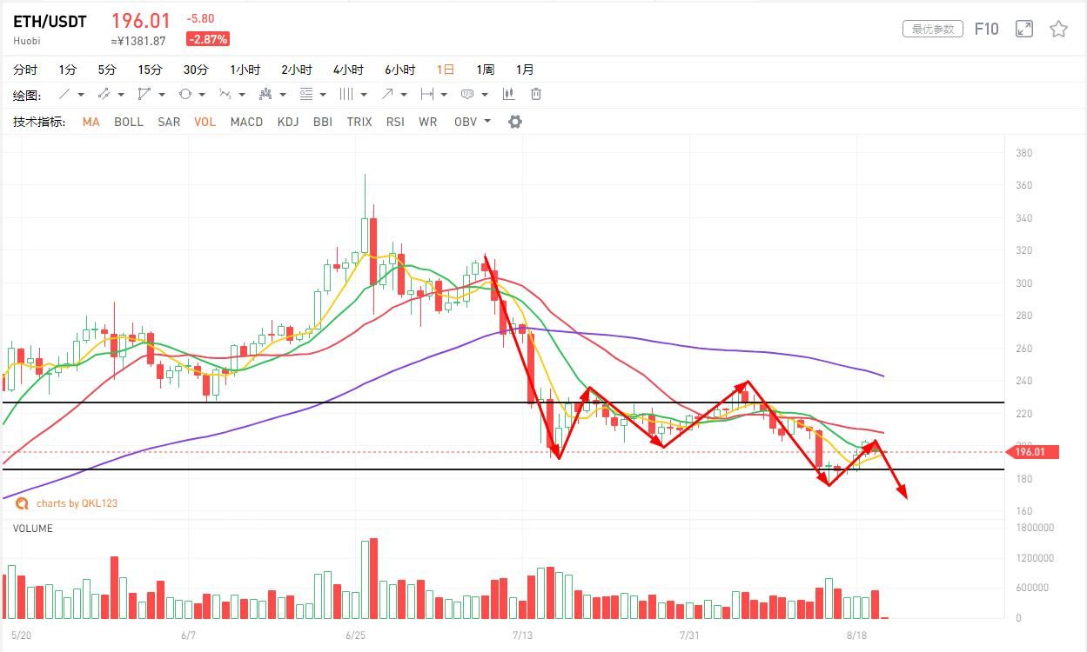Select the line drawing tool
Screen dimensions: 1087x652
(x=64, y=94)
